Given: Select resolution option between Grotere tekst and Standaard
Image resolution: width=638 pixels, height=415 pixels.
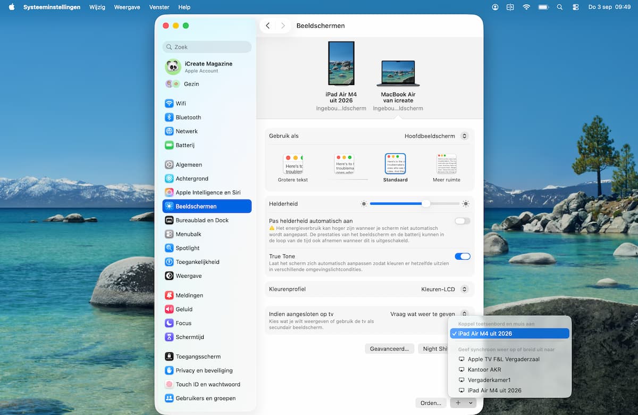Looking at the screenshot, I should (344, 164).
